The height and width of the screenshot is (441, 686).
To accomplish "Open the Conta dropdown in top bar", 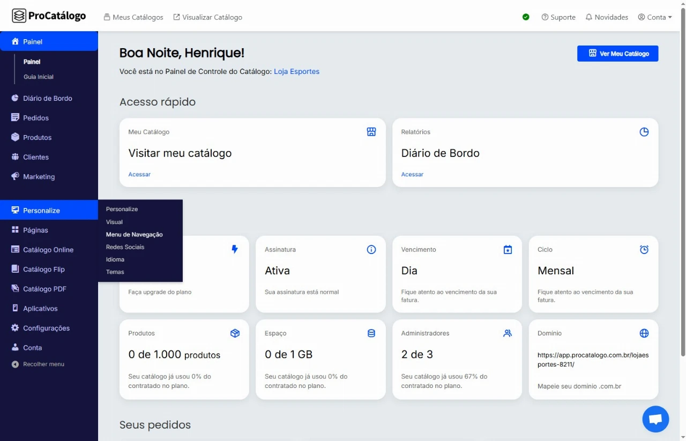I will tap(654, 17).
